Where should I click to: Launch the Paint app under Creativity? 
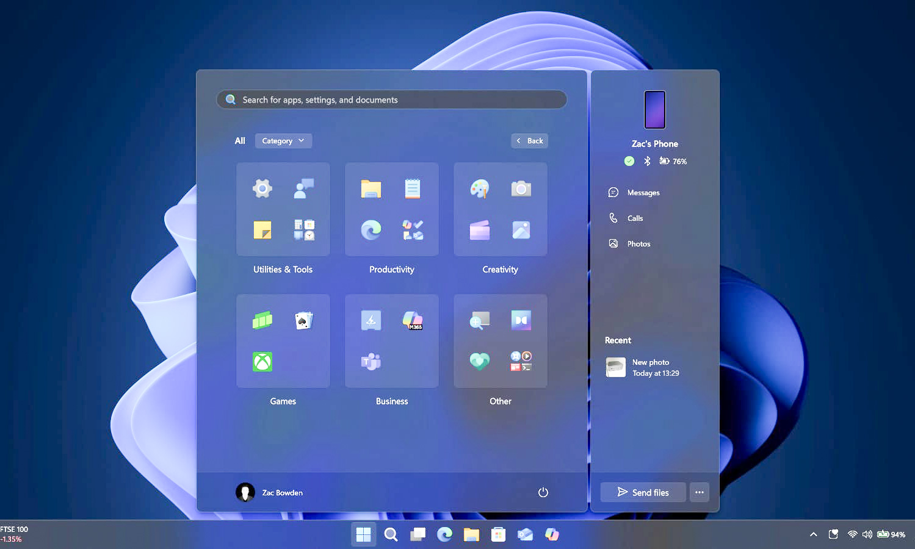coord(480,188)
